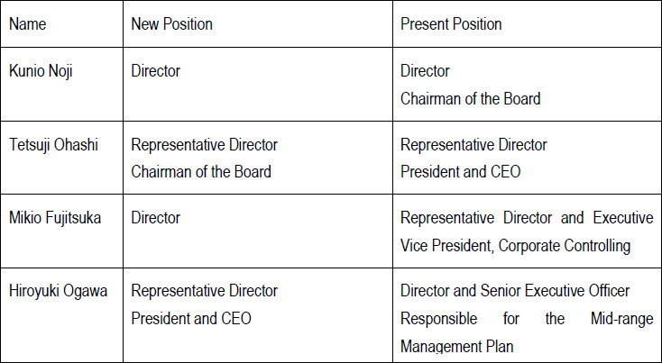Click Kunio Noji's new position "Director"
The width and height of the screenshot is (662, 363).
(156, 71)
